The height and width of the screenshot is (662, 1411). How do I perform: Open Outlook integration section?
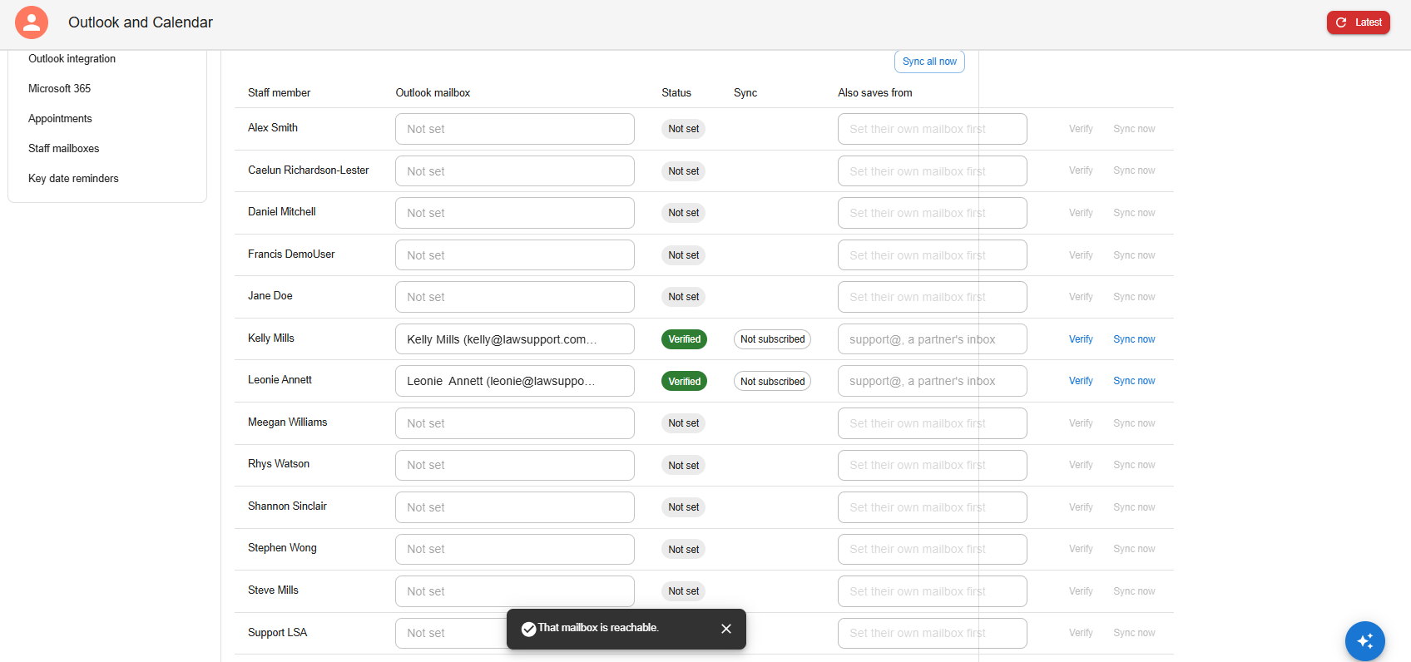coord(72,59)
